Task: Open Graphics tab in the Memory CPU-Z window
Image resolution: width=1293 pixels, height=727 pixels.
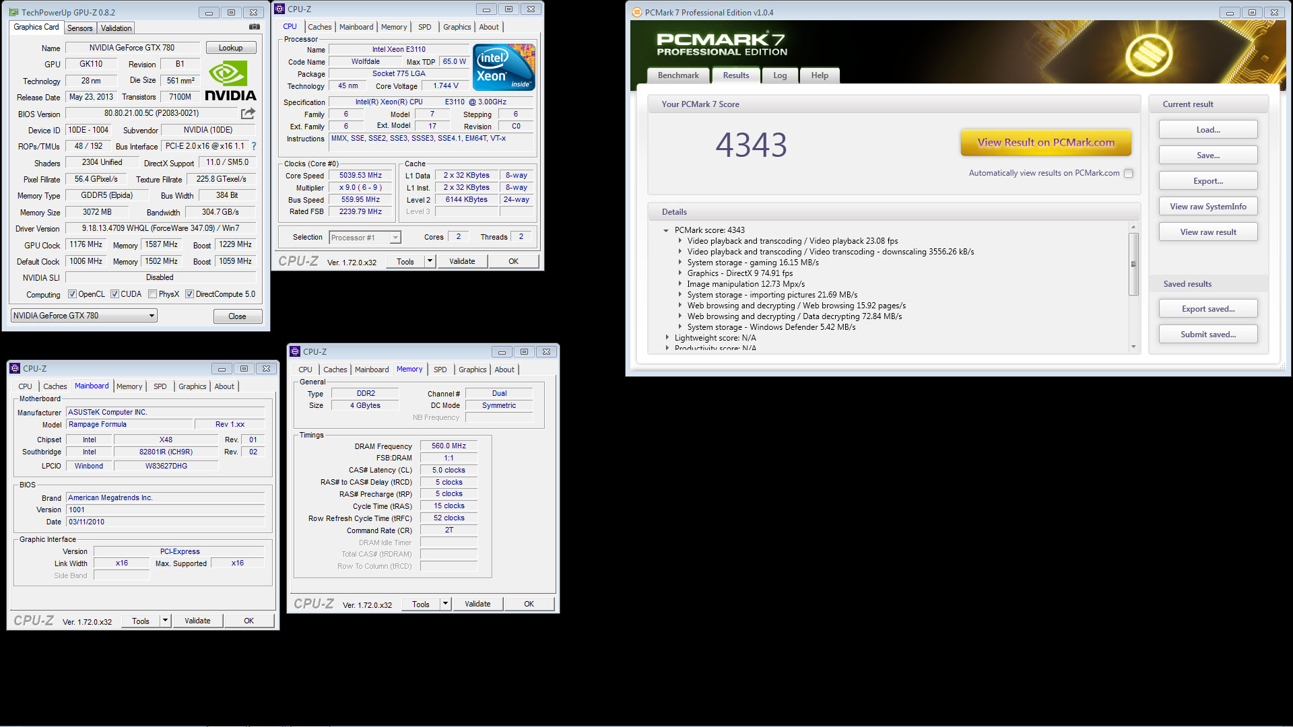Action: point(473,370)
